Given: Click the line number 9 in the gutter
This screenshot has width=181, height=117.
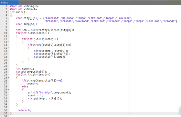Looking at the screenshot, I should (x=6, y=30).
